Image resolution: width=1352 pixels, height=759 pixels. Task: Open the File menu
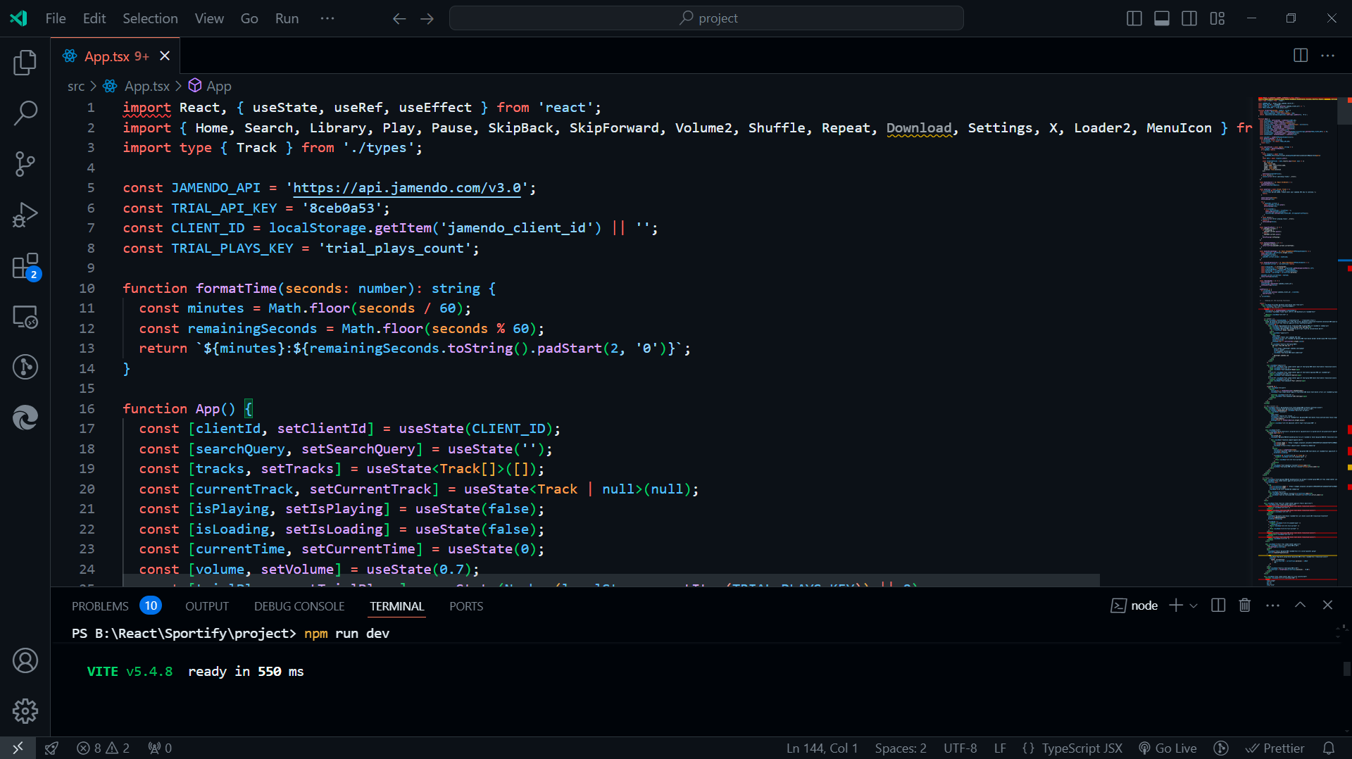(56, 18)
